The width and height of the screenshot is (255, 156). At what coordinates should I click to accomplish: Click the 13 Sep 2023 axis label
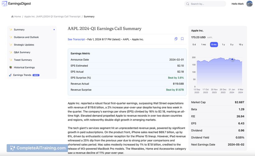[x=197, y=91]
